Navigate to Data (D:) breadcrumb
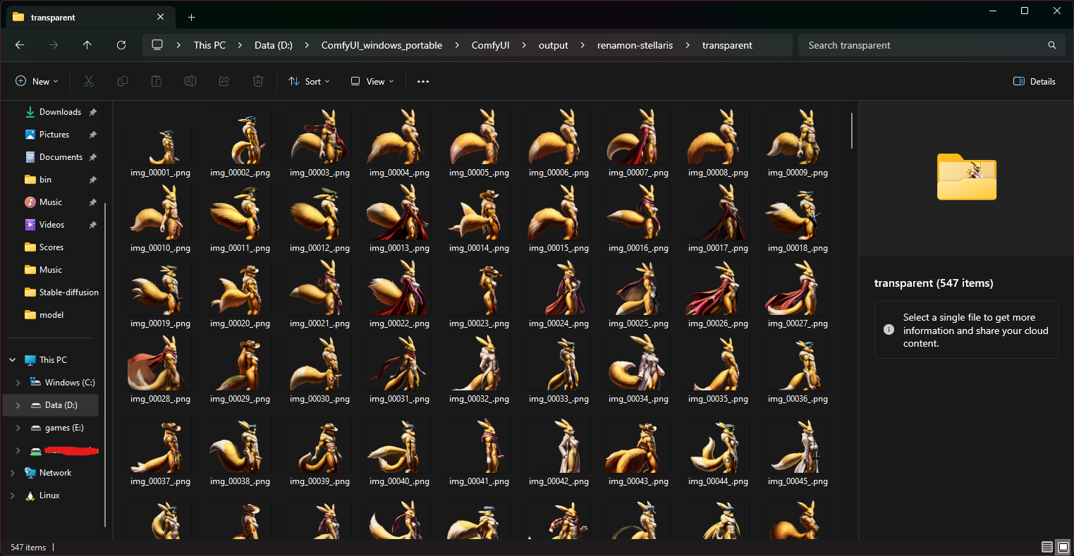Viewport: 1074px width, 556px height. click(x=274, y=45)
